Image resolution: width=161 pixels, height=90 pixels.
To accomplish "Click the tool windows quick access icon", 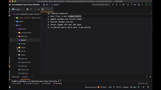I will (10, 87).
